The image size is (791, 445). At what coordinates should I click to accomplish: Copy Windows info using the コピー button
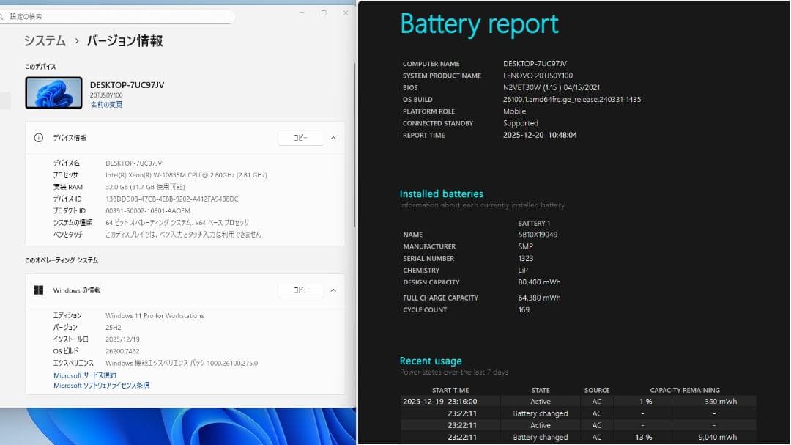tap(300, 290)
